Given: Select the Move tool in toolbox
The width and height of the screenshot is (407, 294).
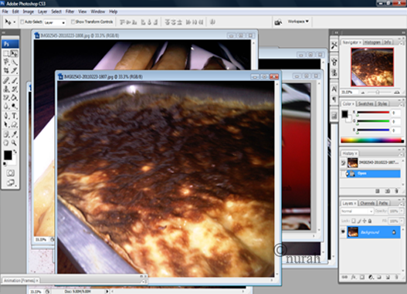Looking at the screenshot, I should (14, 53).
